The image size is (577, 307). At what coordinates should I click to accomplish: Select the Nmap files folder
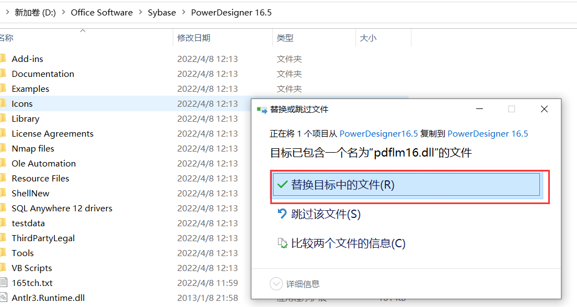33,149
